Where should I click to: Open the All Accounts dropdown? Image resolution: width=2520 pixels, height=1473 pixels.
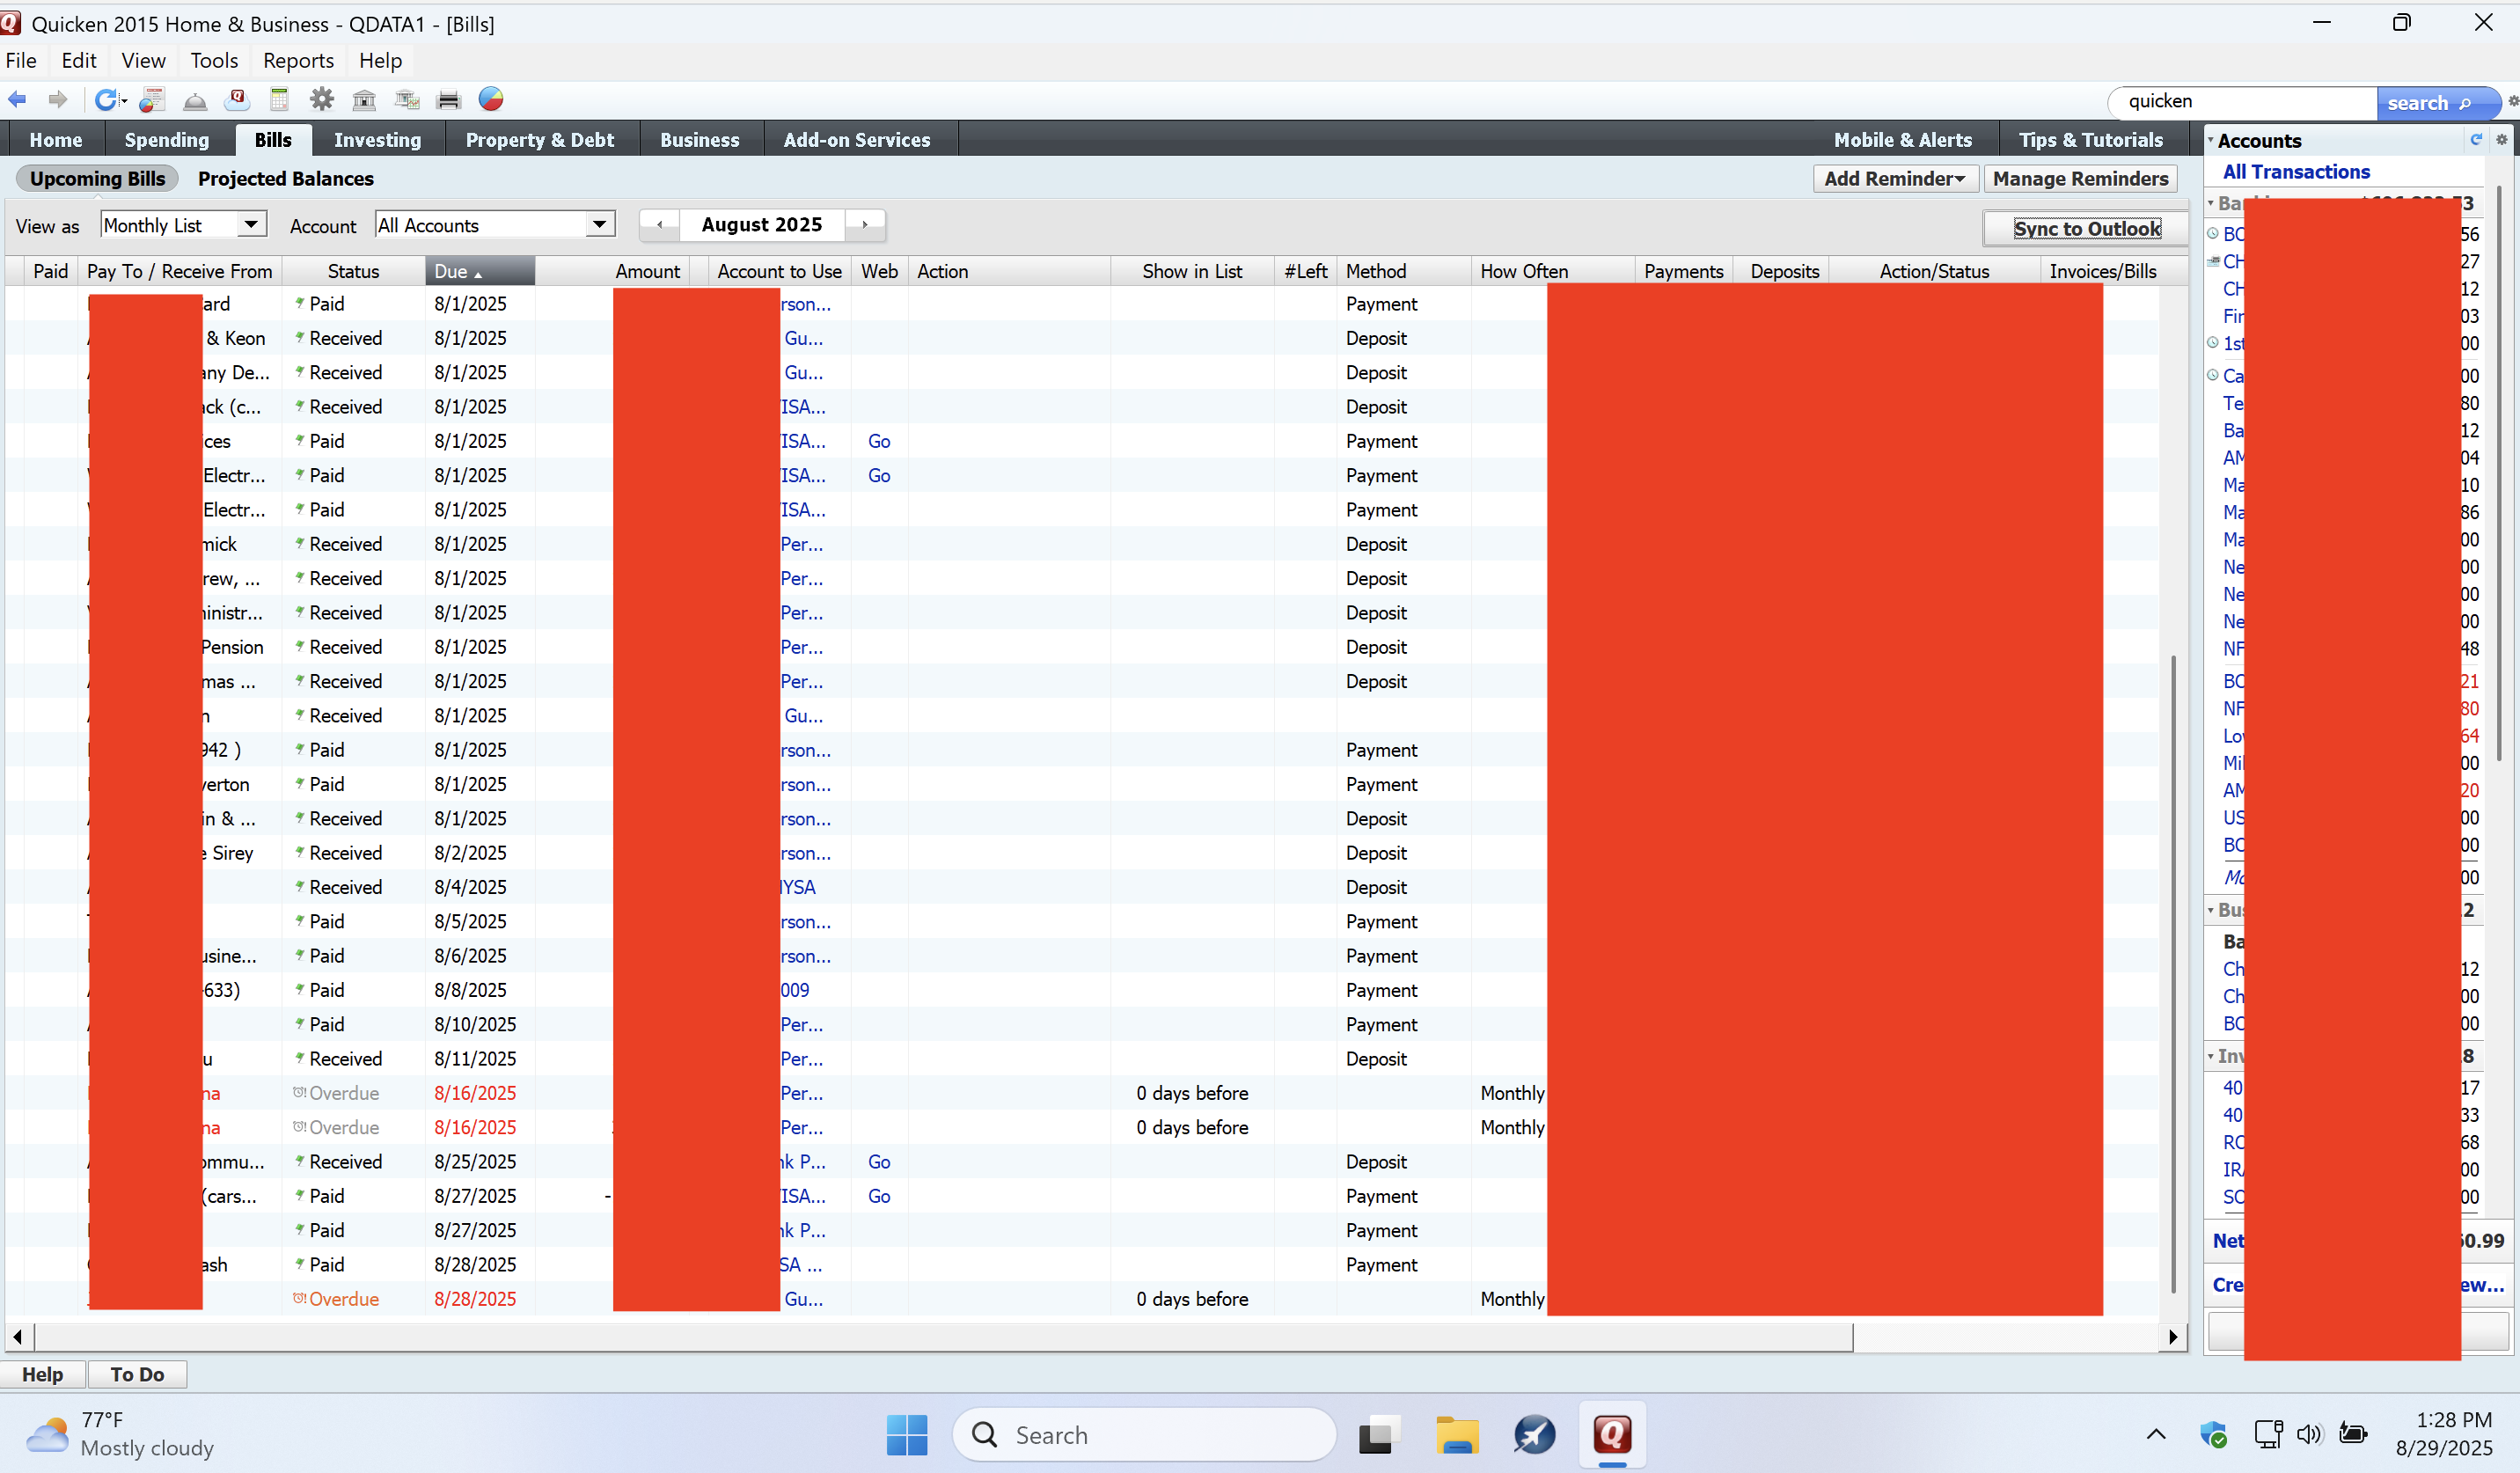599,225
